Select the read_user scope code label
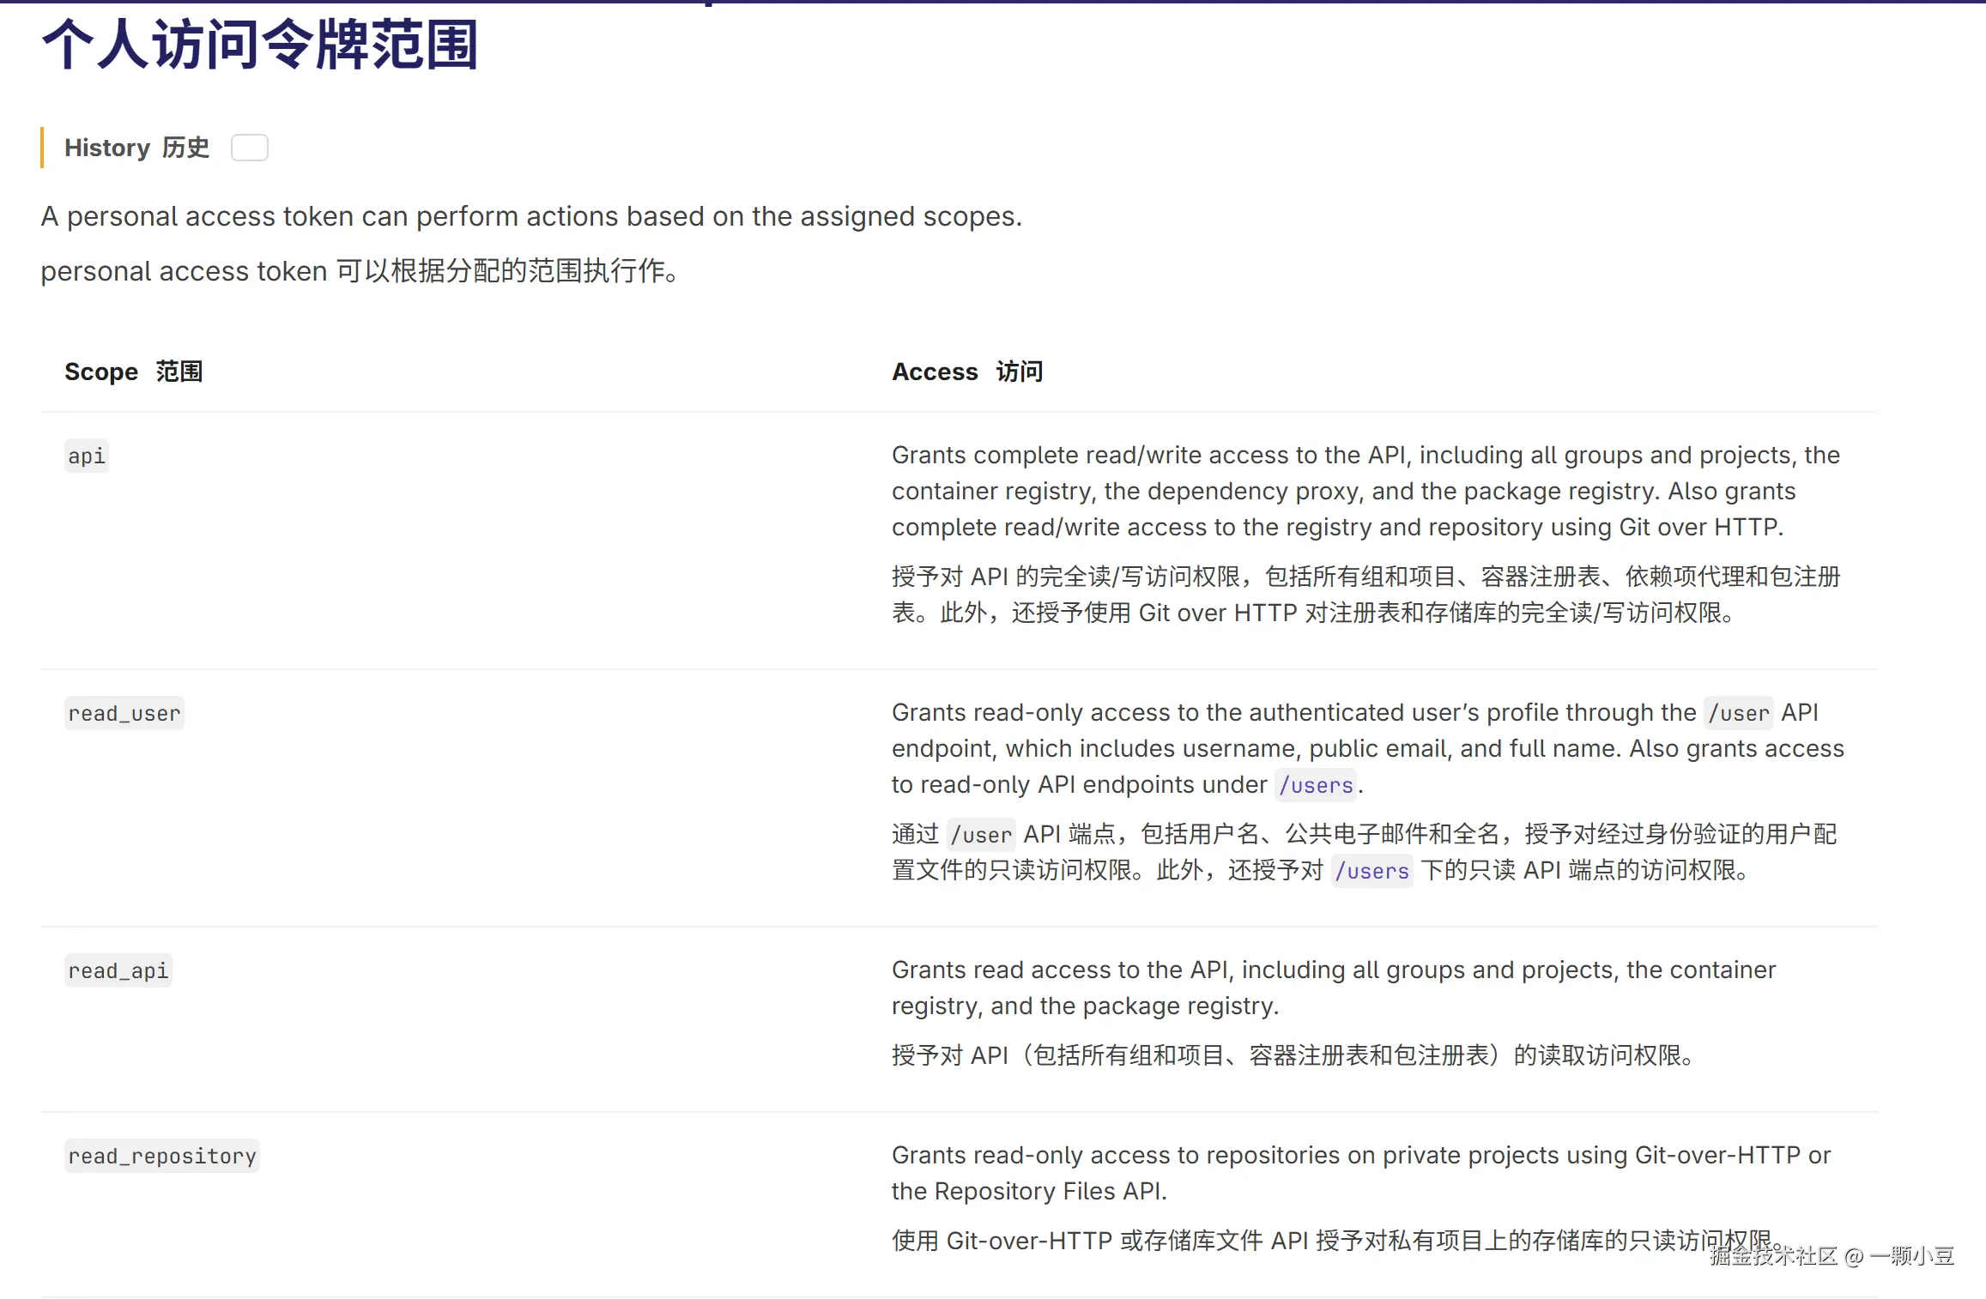This screenshot has width=1986, height=1299. point(124,713)
